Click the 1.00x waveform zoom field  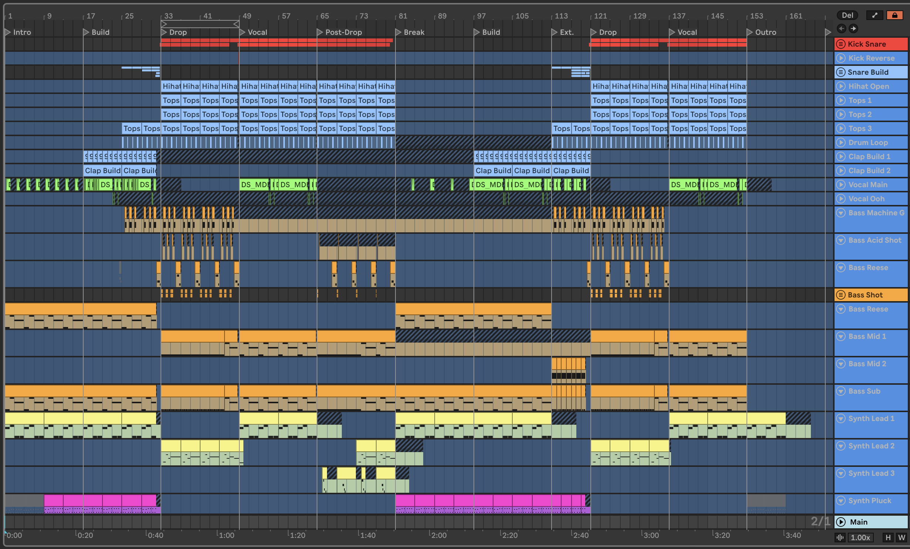coord(860,538)
